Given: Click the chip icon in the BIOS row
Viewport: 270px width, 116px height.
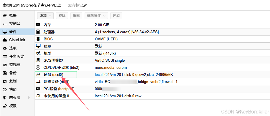Looking at the screenshot, I should pyautogui.click(x=38, y=39).
